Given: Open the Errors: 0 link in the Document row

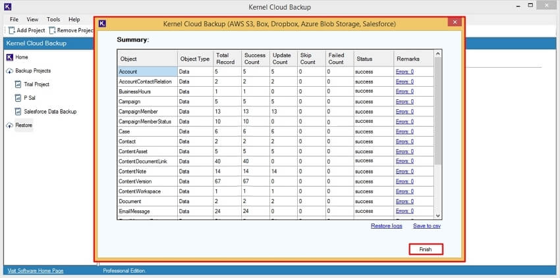Looking at the screenshot, I should click(x=405, y=201).
